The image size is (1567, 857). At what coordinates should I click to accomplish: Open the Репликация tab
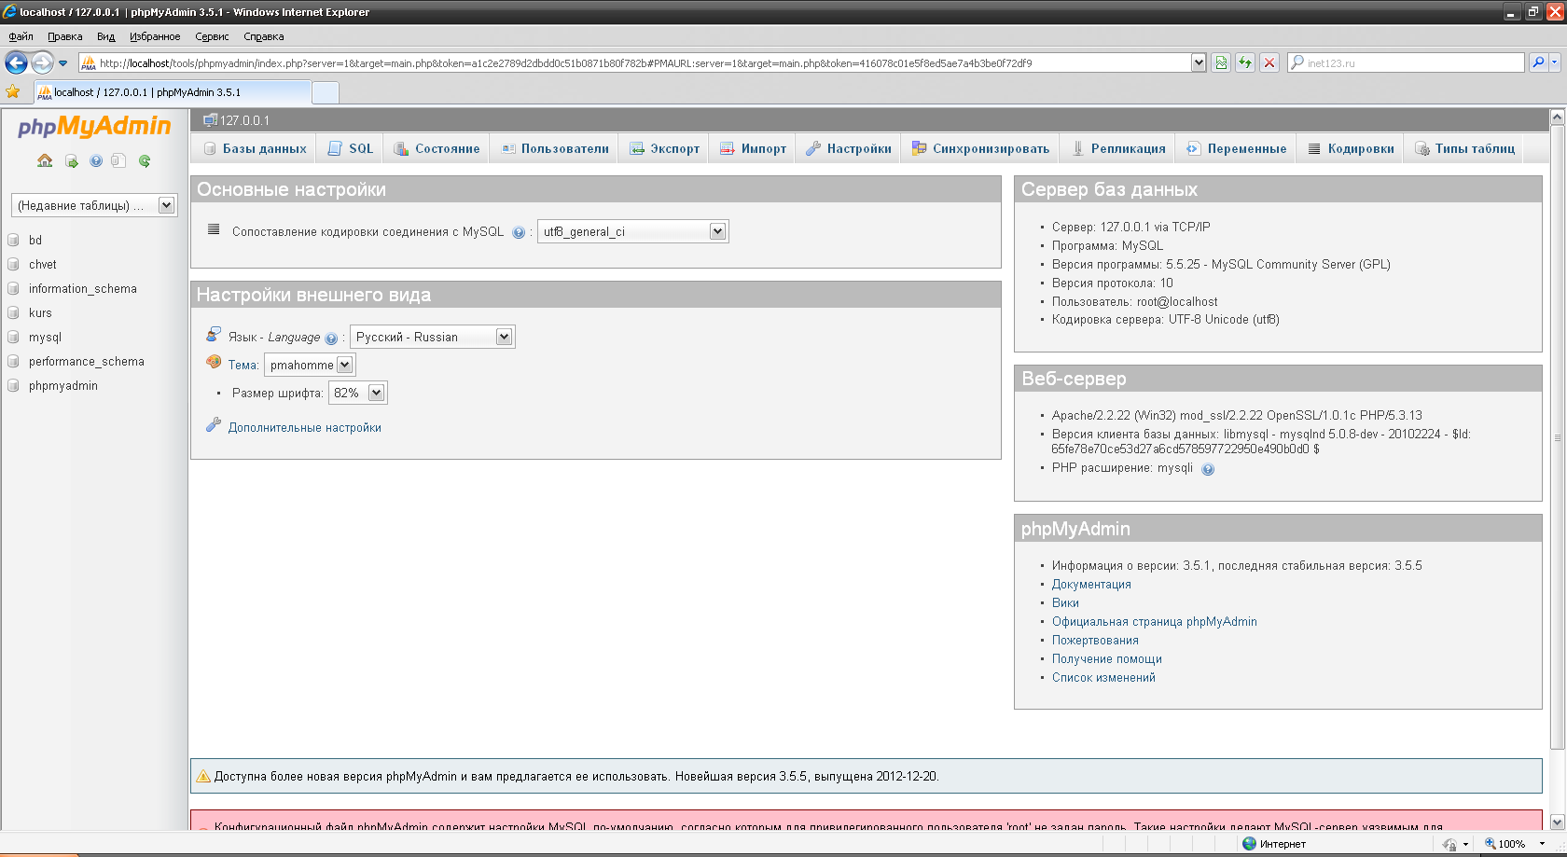click(1118, 148)
